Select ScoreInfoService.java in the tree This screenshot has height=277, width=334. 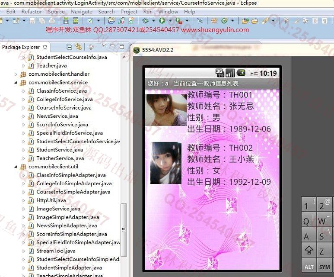[x=62, y=125]
